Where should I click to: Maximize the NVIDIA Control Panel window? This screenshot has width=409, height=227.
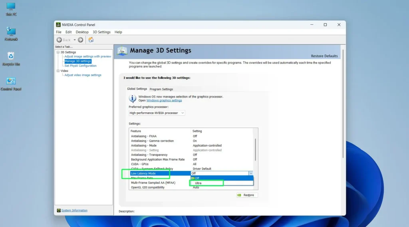pos(325,25)
